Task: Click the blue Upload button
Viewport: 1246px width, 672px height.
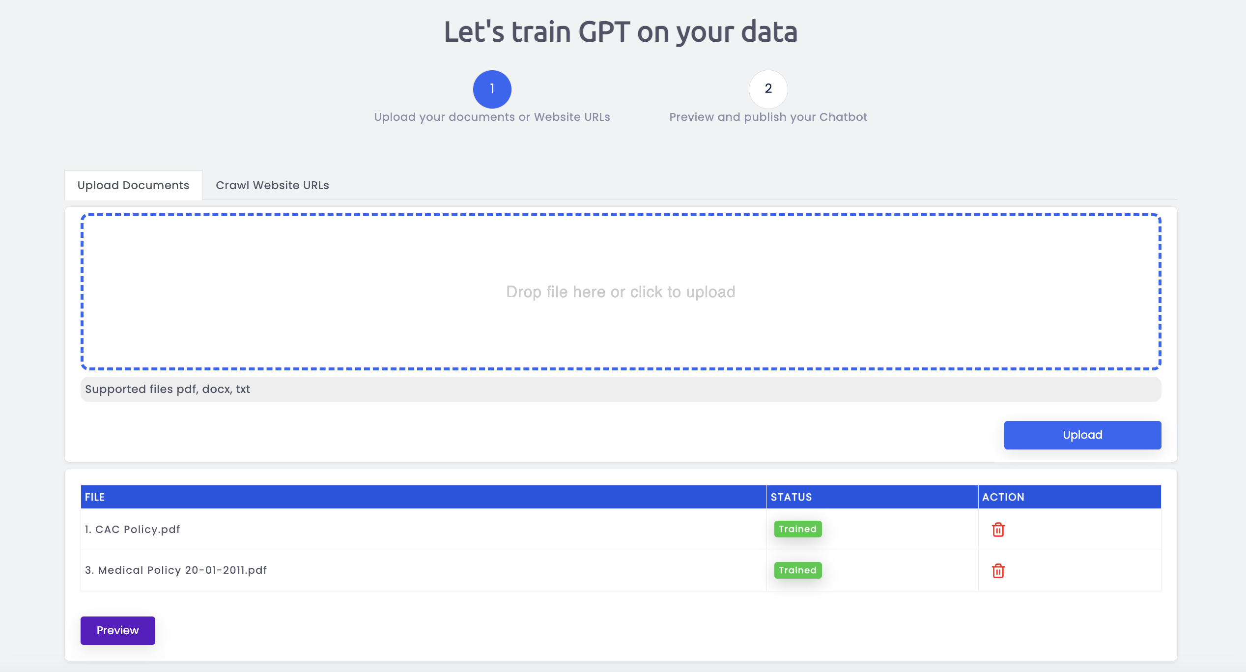Action: coord(1082,435)
